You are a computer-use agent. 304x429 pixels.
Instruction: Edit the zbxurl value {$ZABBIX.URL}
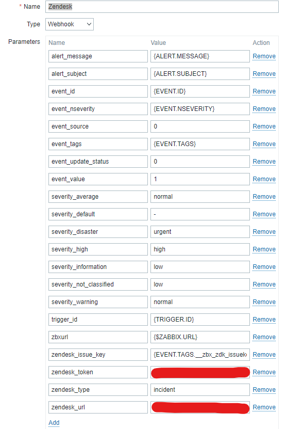coord(197,337)
